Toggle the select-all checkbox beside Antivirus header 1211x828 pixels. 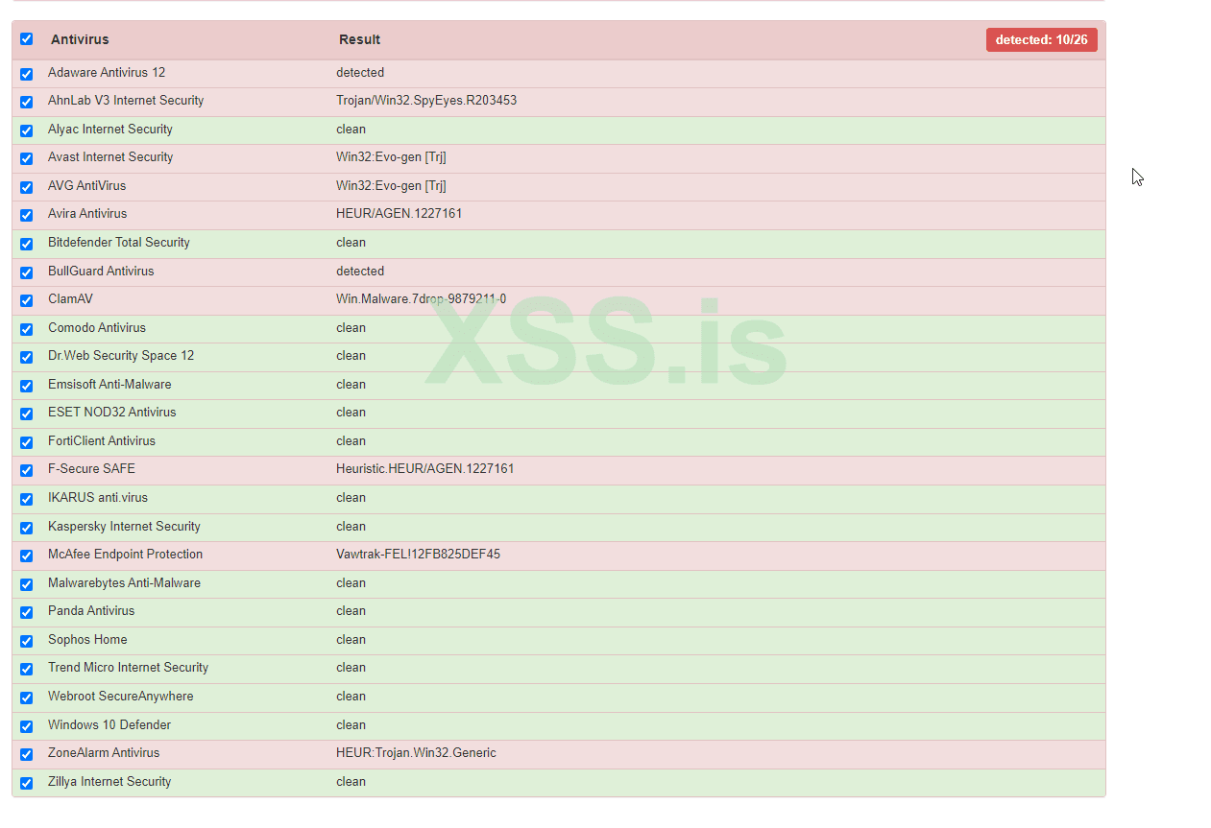pos(27,39)
